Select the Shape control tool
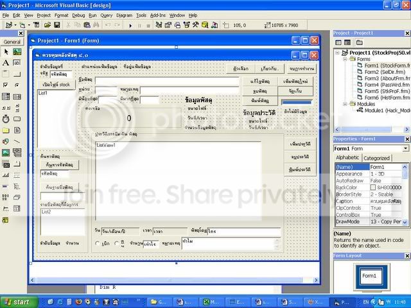411x308 pixels. (6, 142)
